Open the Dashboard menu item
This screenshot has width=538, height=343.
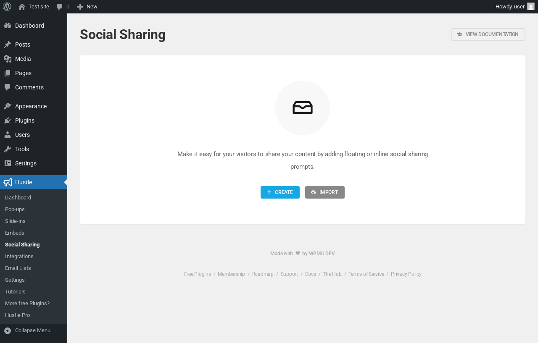pyautogui.click(x=34, y=26)
